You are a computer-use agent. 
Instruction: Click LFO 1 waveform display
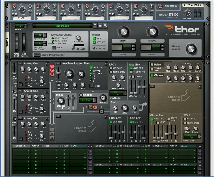(116, 93)
